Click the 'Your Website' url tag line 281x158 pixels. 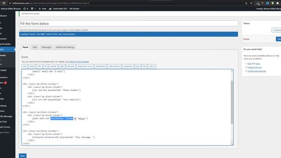pos(57,100)
